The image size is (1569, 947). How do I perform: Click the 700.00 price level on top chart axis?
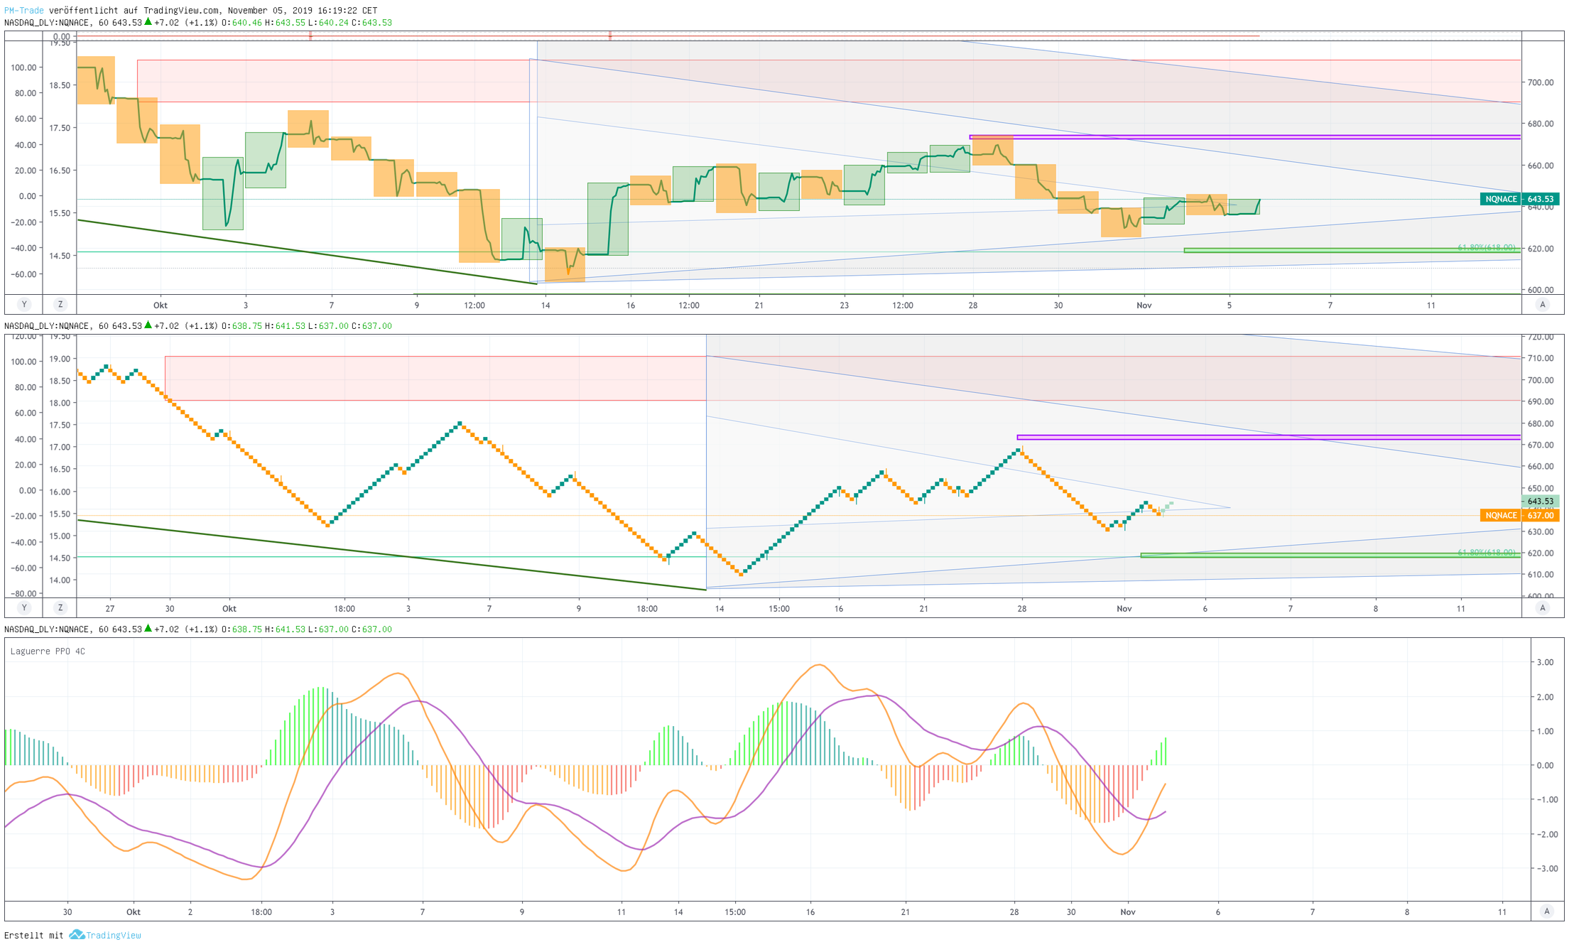point(1541,82)
